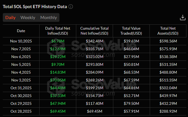
Task: Click the $29.22M daily inflow value
Action: (x=58, y=57)
